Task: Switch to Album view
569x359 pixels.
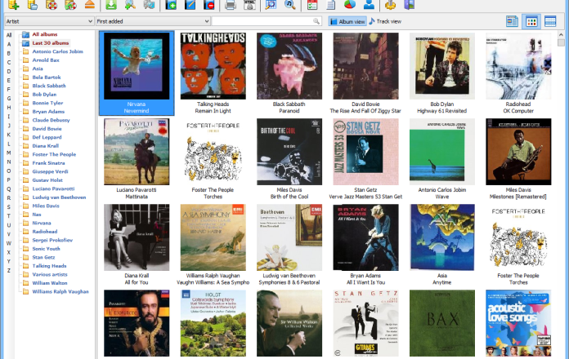Action: tap(347, 21)
